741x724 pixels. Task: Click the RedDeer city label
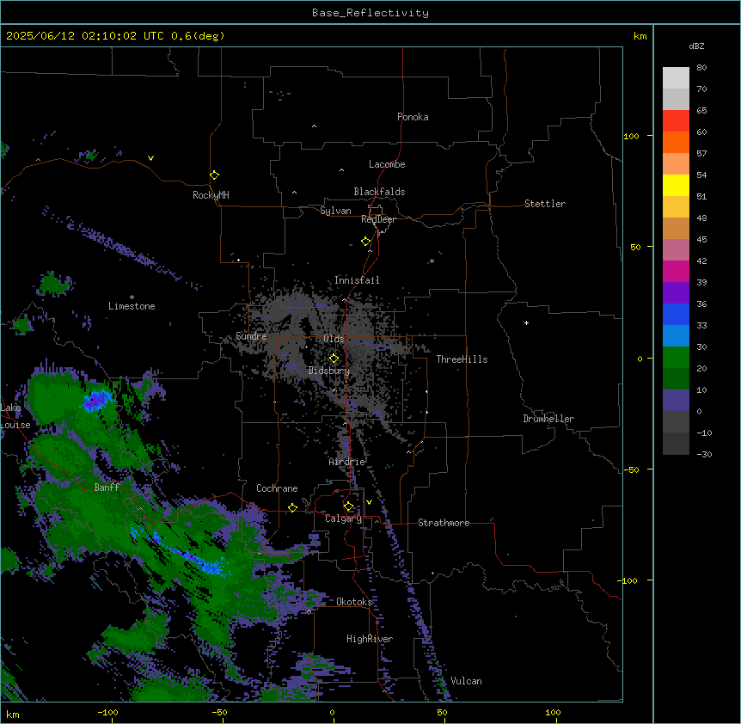pos(378,219)
